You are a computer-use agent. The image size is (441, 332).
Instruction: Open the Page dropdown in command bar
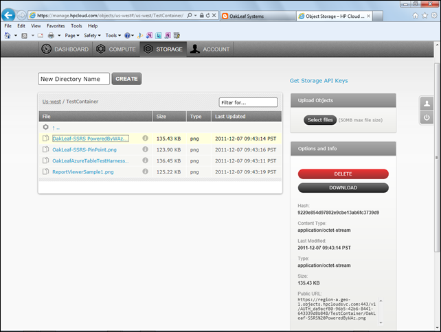72,36
